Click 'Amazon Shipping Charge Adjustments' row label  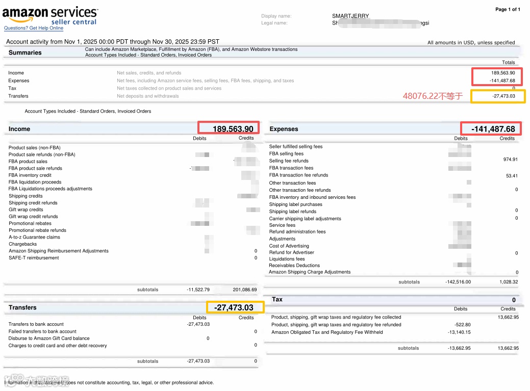tap(310, 272)
